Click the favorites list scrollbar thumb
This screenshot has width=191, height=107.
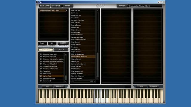[x=66, y=78]
